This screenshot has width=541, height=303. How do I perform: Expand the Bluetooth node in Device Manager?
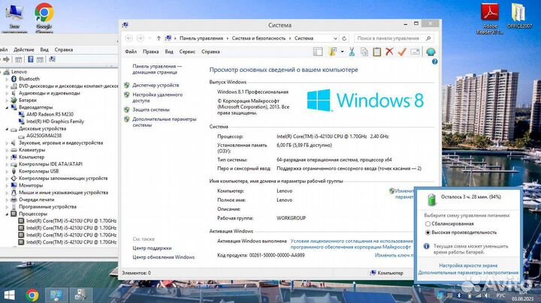[7, 79]
